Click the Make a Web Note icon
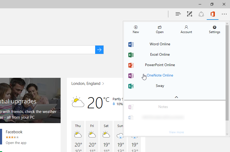 [x=189, y=14]
